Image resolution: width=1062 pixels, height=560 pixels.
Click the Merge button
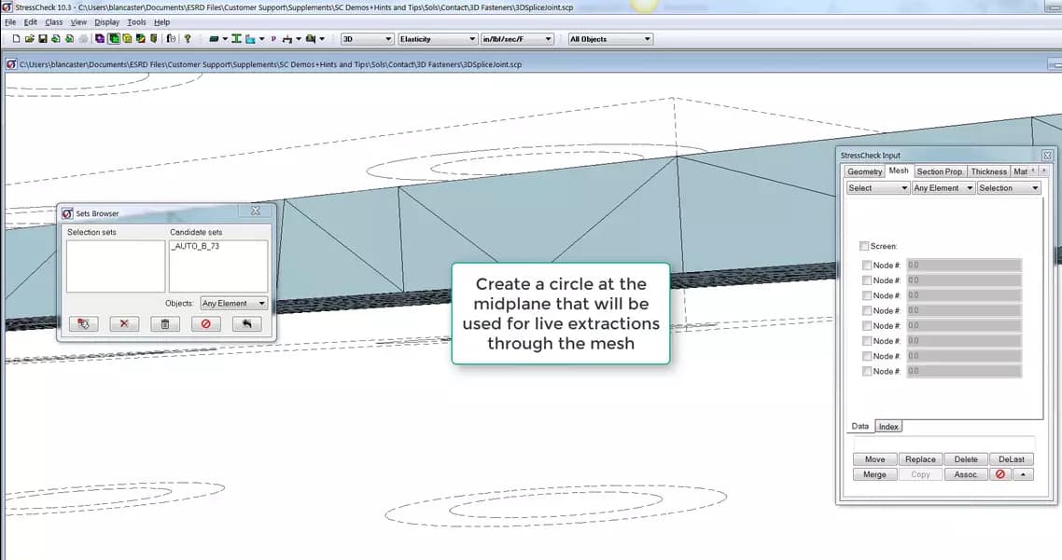pos(874,474)
